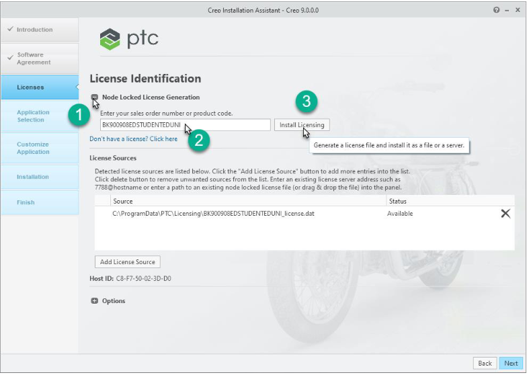Click the Install Licensing button

(x=302, y=125)
